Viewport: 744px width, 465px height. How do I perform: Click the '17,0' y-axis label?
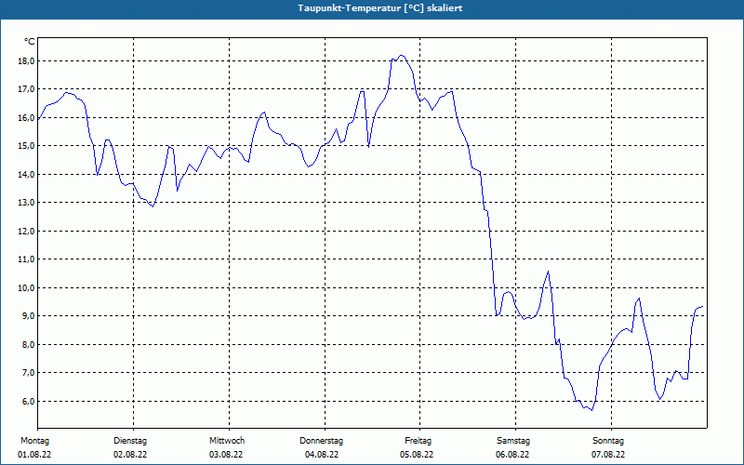click(x=26, y=89)
